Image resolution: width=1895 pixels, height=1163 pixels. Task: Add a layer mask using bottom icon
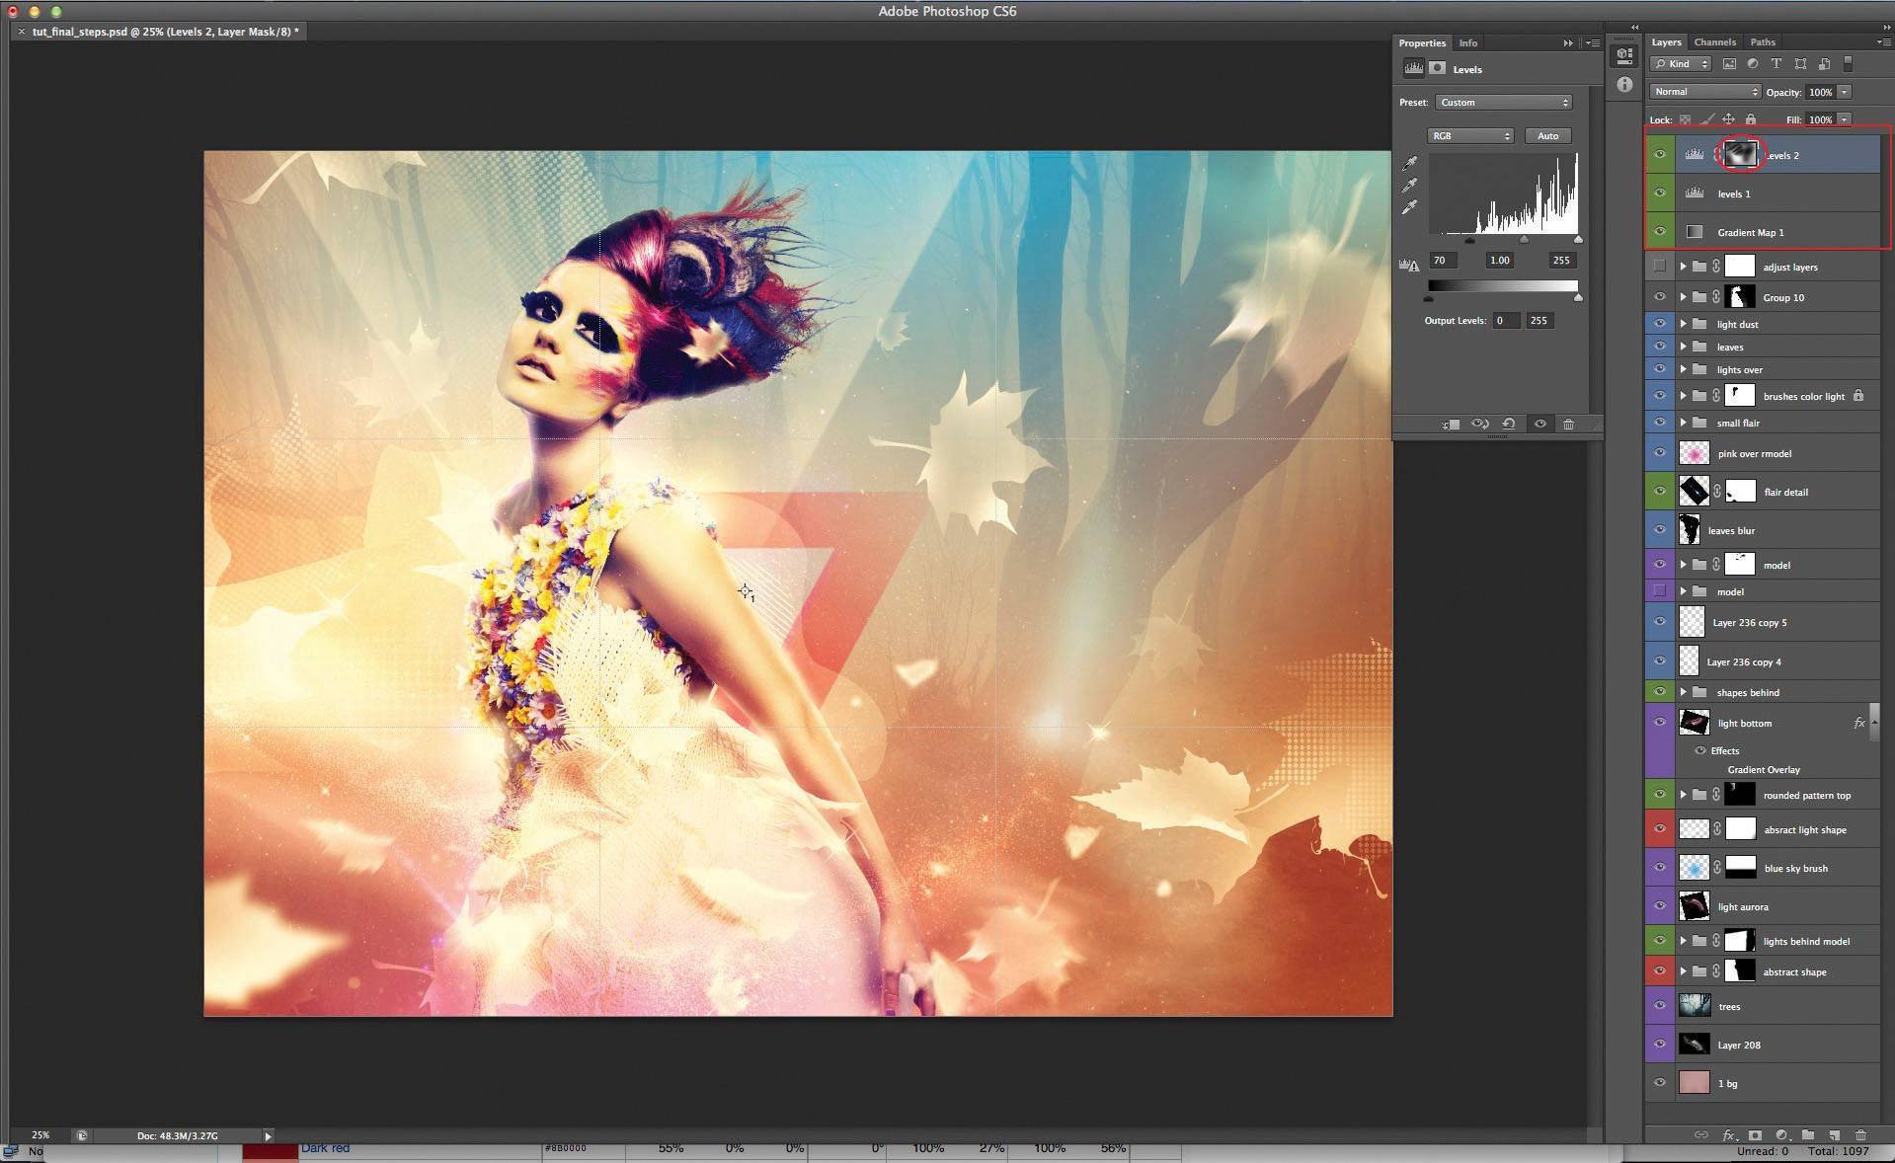pyautogui.click(x=1755, y=1135)
